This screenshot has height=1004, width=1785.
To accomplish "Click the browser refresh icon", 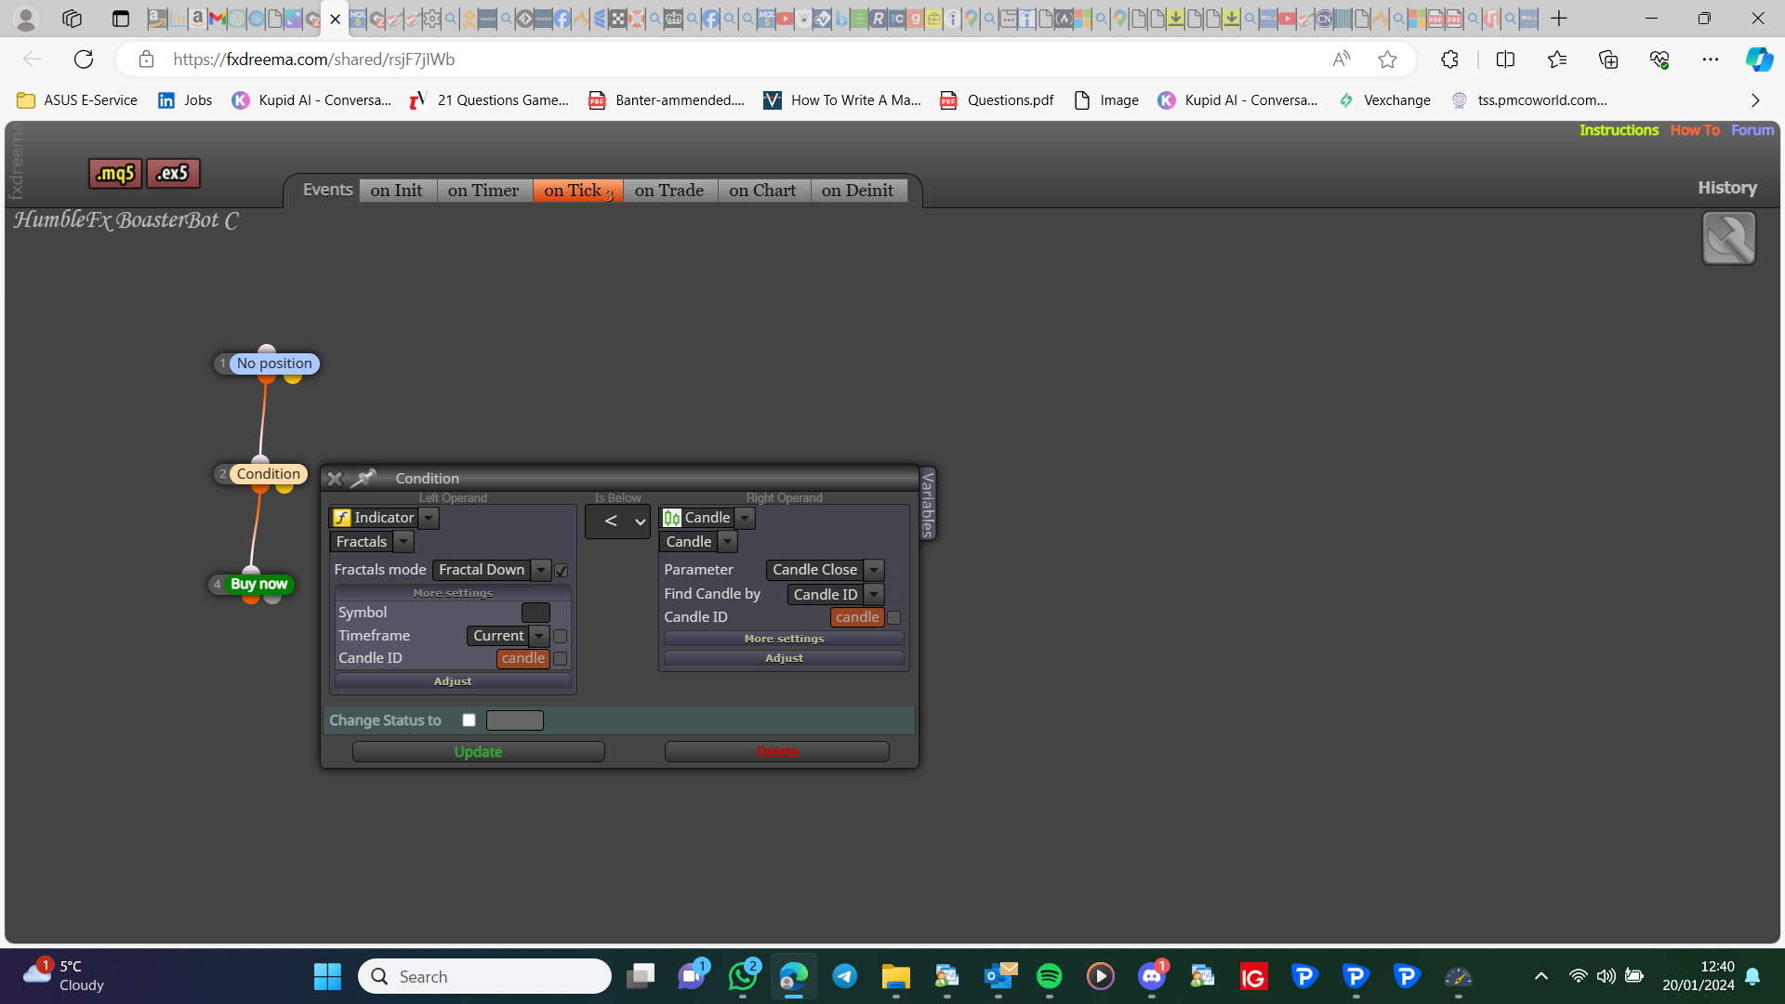I will point(84,59).
